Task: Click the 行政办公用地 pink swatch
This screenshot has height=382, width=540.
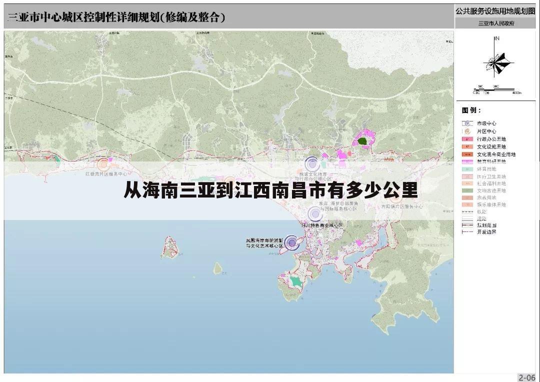Action: [x=467, y=139]
